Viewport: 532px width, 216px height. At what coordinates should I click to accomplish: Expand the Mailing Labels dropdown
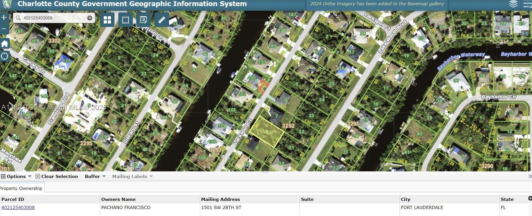[132, 177]
